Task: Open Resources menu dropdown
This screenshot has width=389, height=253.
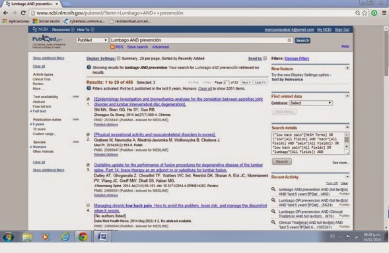Action: click(x=63, y=30)
